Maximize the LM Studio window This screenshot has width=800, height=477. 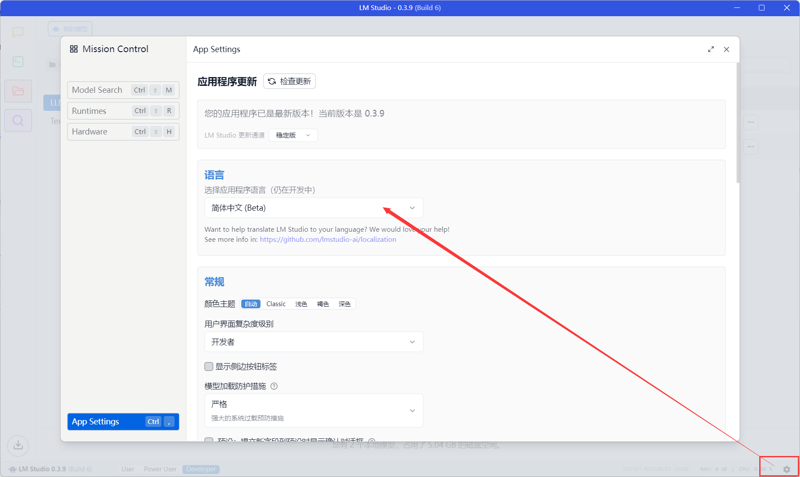click(762, 8)
